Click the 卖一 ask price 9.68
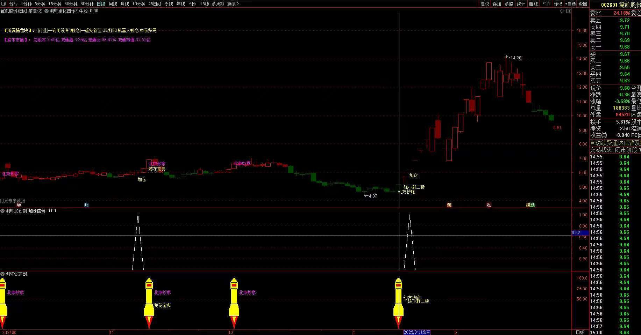641x335 pixels. pyautogui.click(x=625, y=47)
